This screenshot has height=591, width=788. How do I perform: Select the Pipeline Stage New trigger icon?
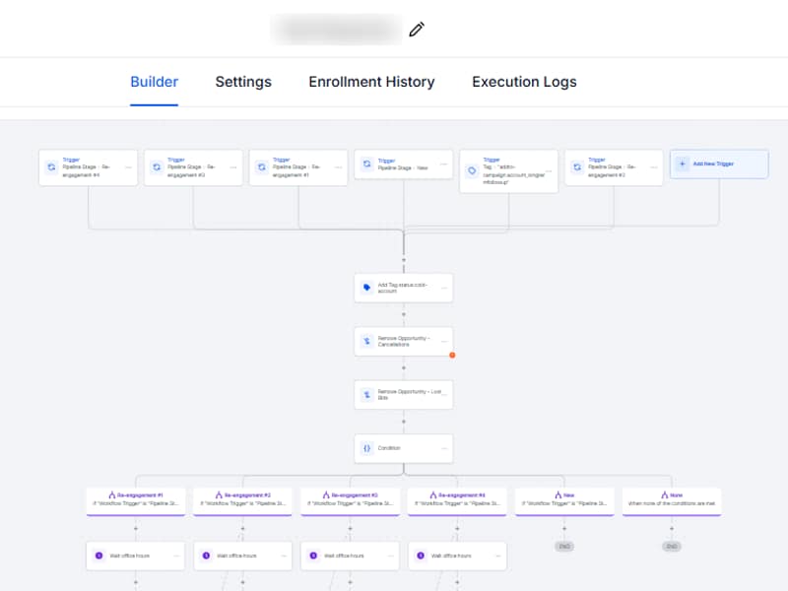(x=366, y=164)
